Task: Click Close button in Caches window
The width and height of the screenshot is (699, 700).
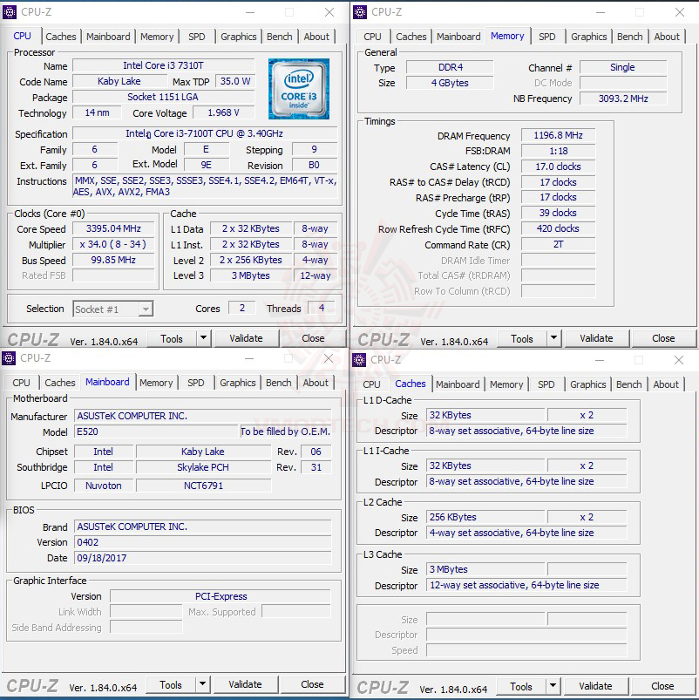Action: click(x=662, y=686)
